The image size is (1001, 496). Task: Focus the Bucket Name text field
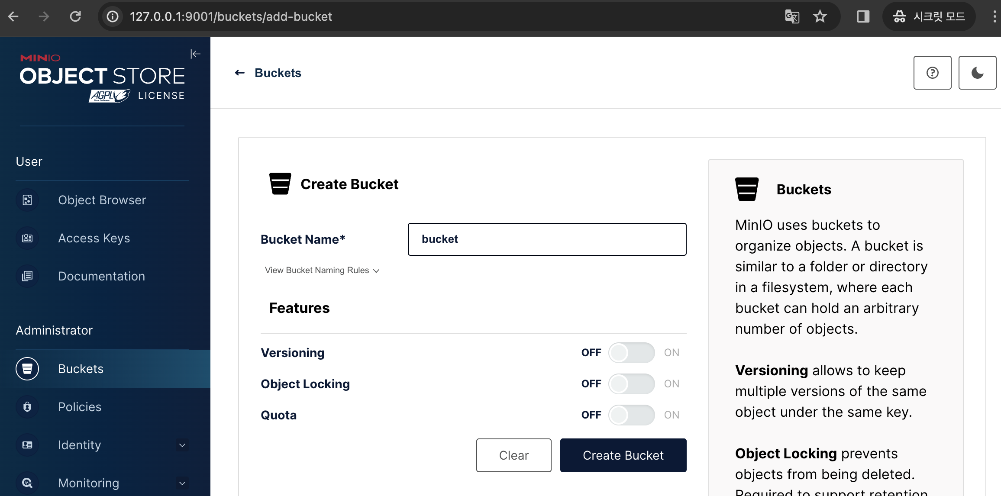pos(547,239)
